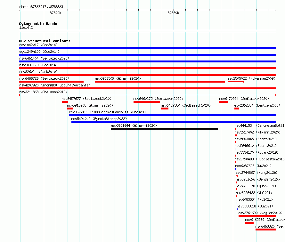The height and width of the screenshot is (242, 285).
Task: Click the red bar under nsv6457677 (Sedlazeck2020)
Action: click(x=65, y=102)
